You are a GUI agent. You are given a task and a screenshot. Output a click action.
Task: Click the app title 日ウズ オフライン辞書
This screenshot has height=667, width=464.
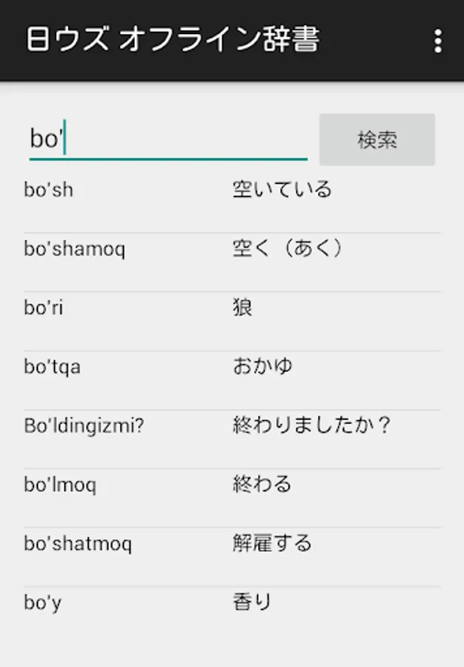(x=173, y=39)
